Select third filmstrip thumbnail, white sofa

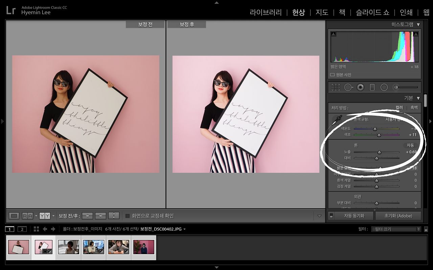point(69,247)
